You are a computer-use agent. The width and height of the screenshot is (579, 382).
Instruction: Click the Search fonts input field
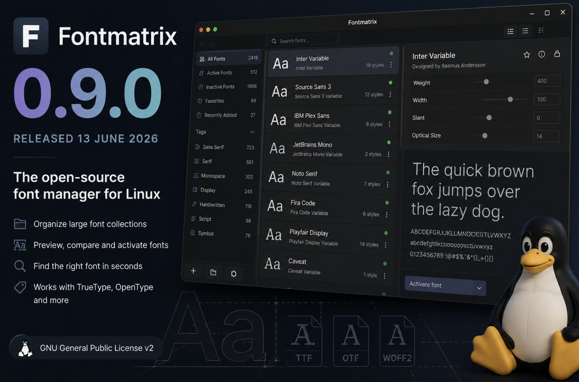304,41
